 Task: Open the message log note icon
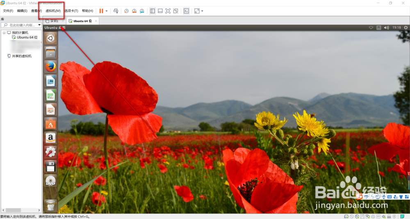402,217
